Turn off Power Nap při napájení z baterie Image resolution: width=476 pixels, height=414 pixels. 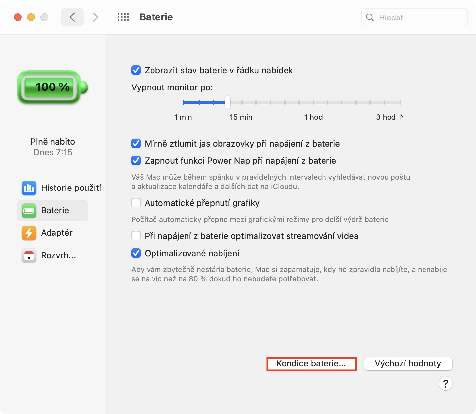click(x=136, y=161)
